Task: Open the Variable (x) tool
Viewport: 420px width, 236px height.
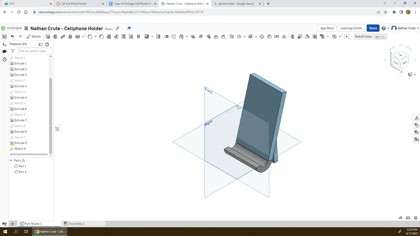Action: click(x=277, y=36)
